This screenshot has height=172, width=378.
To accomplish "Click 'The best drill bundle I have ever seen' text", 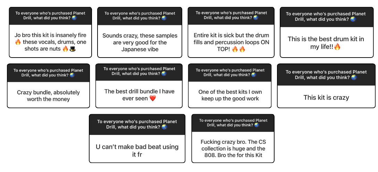I will click(139, 95).
